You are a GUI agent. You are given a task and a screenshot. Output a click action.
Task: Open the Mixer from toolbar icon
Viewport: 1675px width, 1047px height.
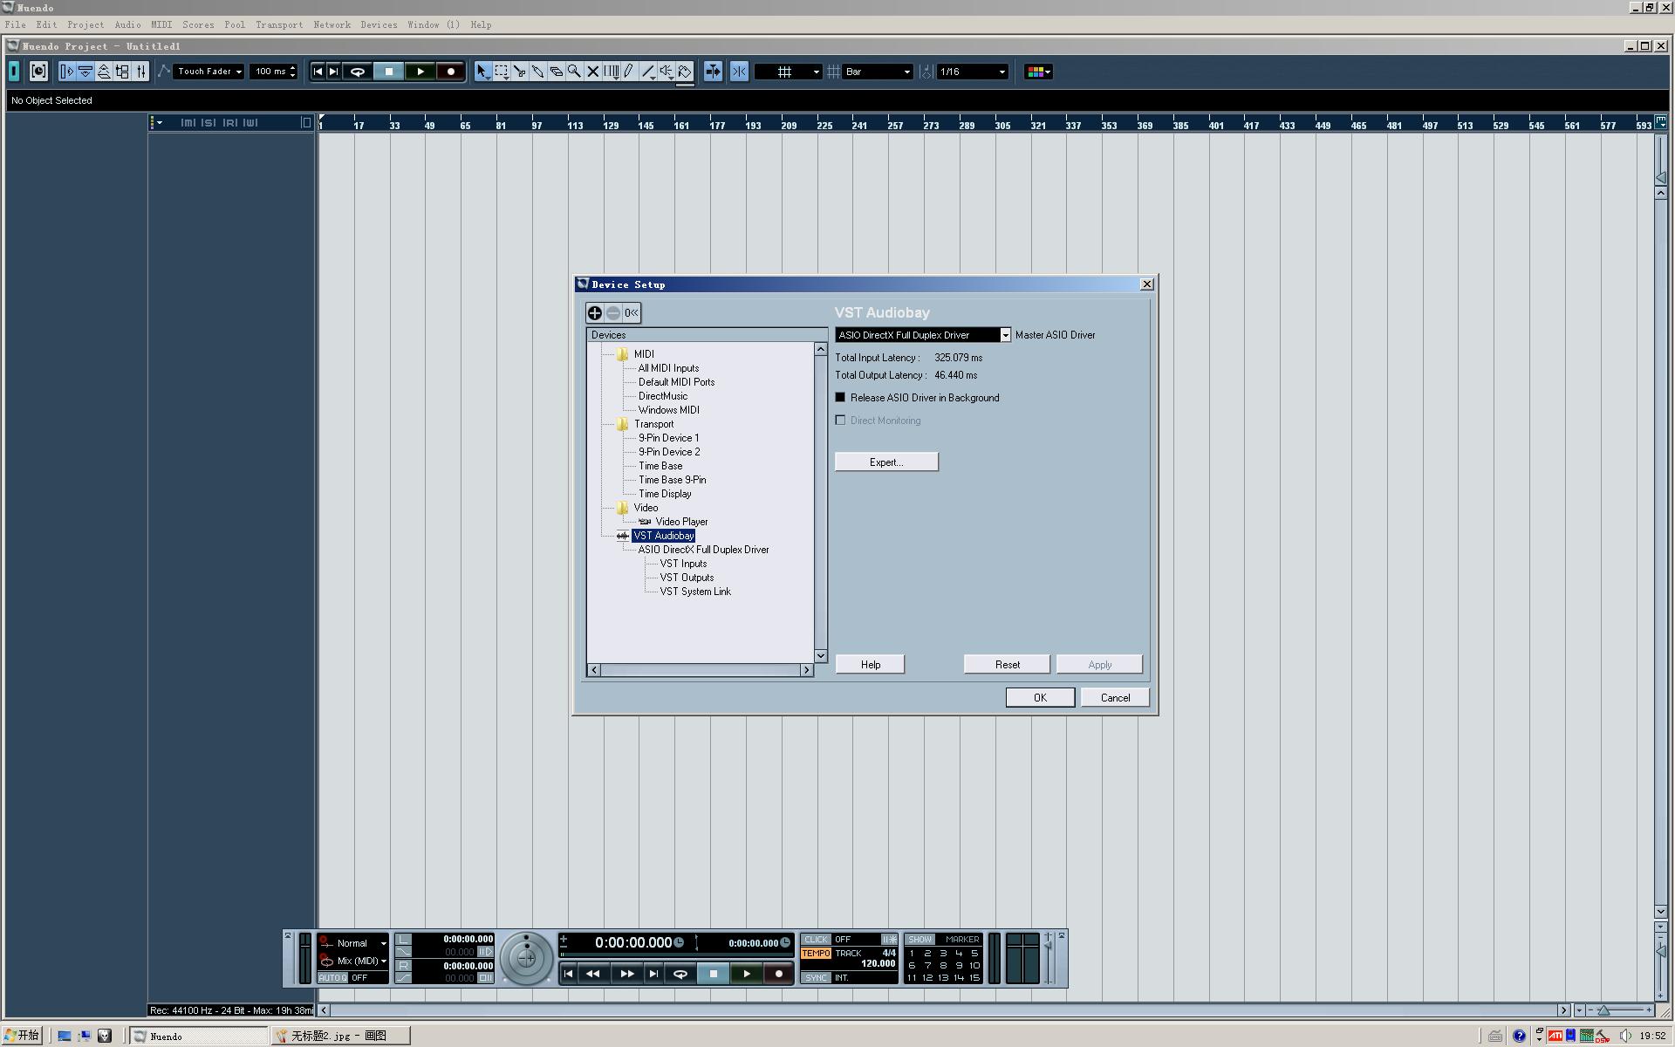(x=140, y=72)
